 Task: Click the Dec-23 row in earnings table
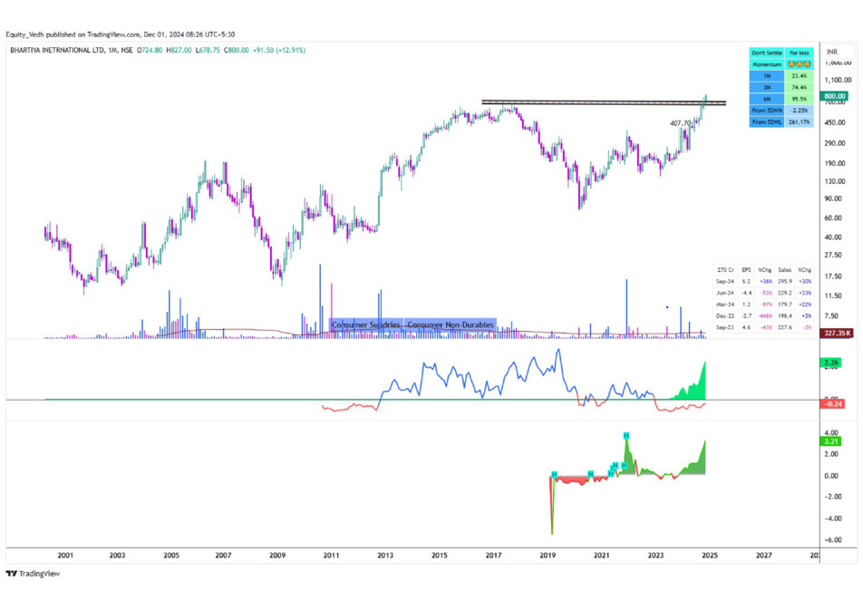tap(763, 316)
